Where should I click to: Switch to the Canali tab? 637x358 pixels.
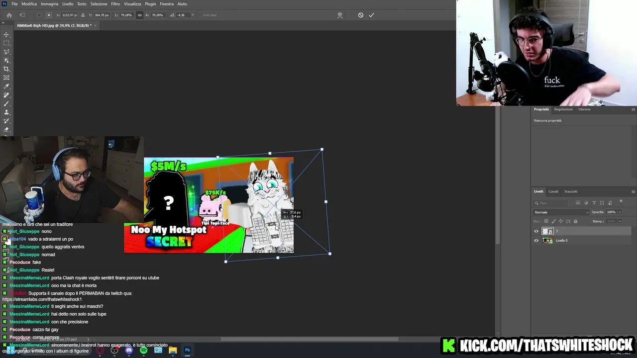553,191
